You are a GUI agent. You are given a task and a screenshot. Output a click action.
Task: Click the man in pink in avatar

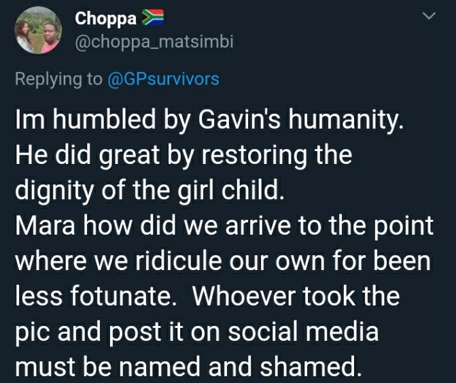pos(50,39)
